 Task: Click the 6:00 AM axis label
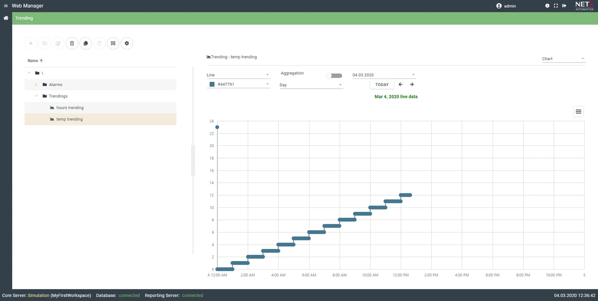pos(309,275)
